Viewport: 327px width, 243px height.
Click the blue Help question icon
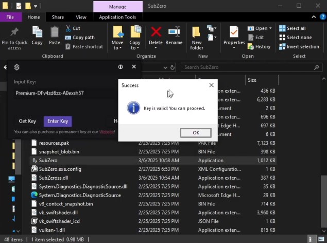[322, 17]
